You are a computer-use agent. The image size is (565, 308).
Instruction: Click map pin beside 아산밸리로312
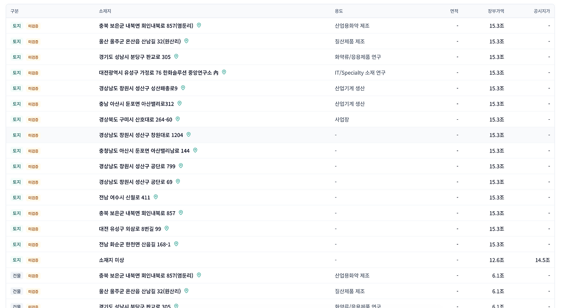(179, 103)
